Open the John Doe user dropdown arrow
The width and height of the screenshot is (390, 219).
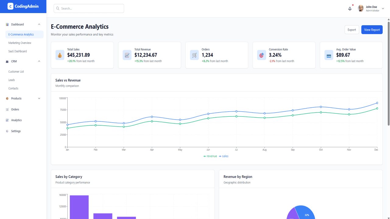pyautogui.click(x=383, y=9)
